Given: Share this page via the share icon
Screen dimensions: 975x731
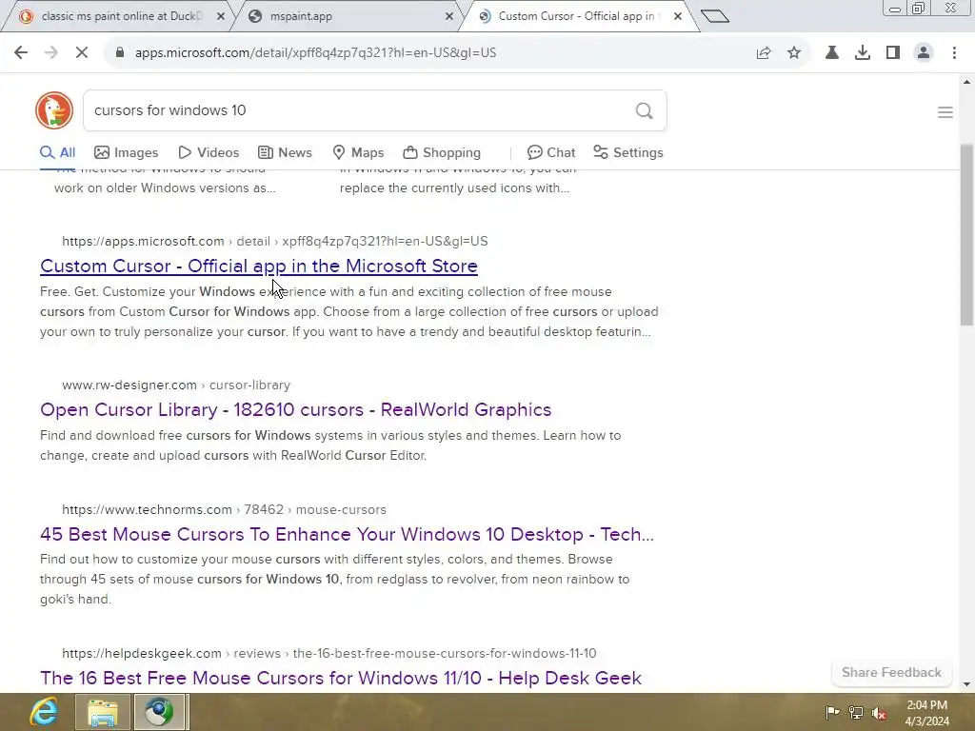Looking at the screenshot, I should pos(764,53).
